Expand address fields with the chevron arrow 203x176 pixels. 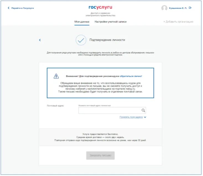click(145, 117)
